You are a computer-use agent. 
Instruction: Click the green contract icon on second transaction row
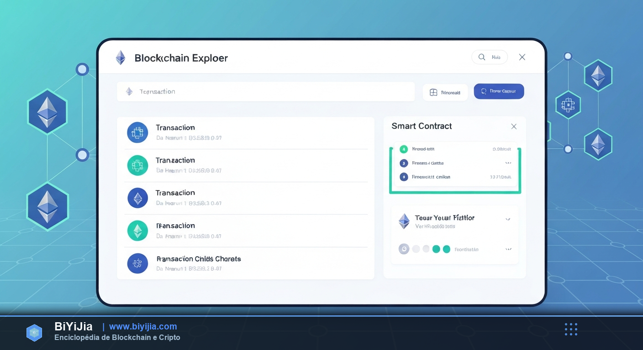point(137,165)
